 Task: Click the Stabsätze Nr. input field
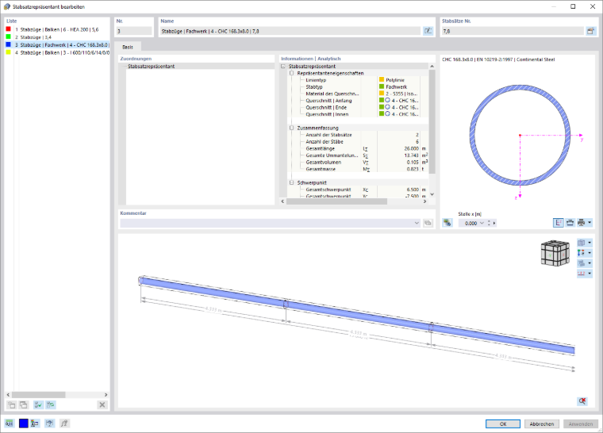click(513, 31)
